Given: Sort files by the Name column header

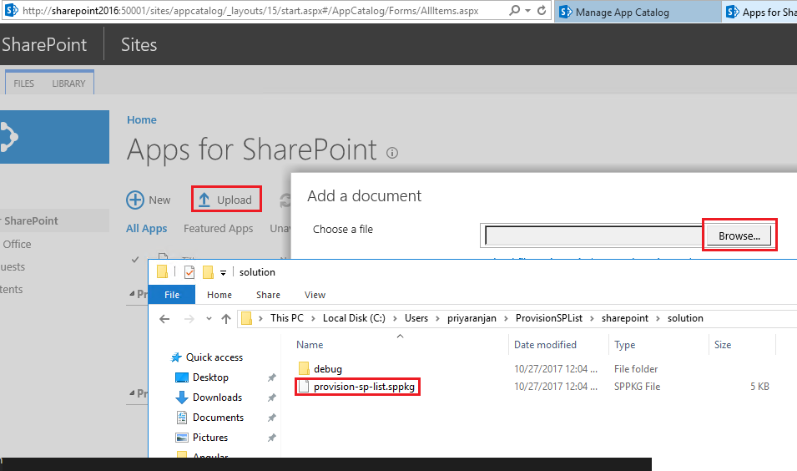Looking at the screenshot, I should click(x=310, y=344).
